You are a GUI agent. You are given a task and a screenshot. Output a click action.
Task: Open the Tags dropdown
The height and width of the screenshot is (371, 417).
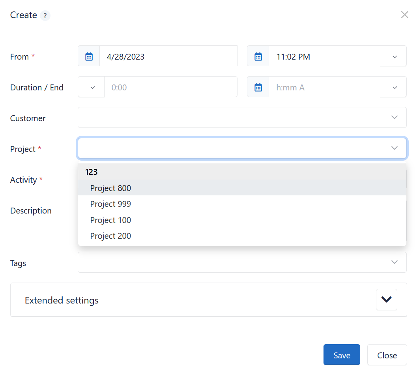pyautogui.click(x=242, y=262)
